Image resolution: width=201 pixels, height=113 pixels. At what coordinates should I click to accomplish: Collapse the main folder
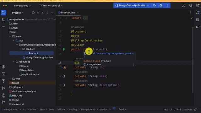tap(10, 36)
